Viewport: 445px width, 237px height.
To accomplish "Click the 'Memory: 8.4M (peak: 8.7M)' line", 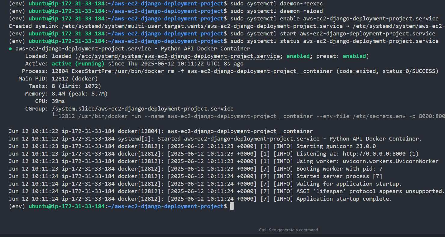I will tap(66, 94).
